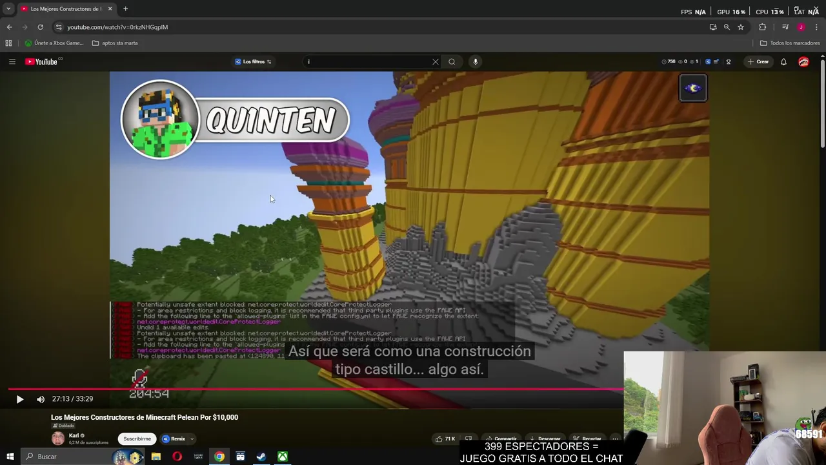Start voice search with the microphone icon
The height and width of the screenshot is (465, 826).
(476, 61)
